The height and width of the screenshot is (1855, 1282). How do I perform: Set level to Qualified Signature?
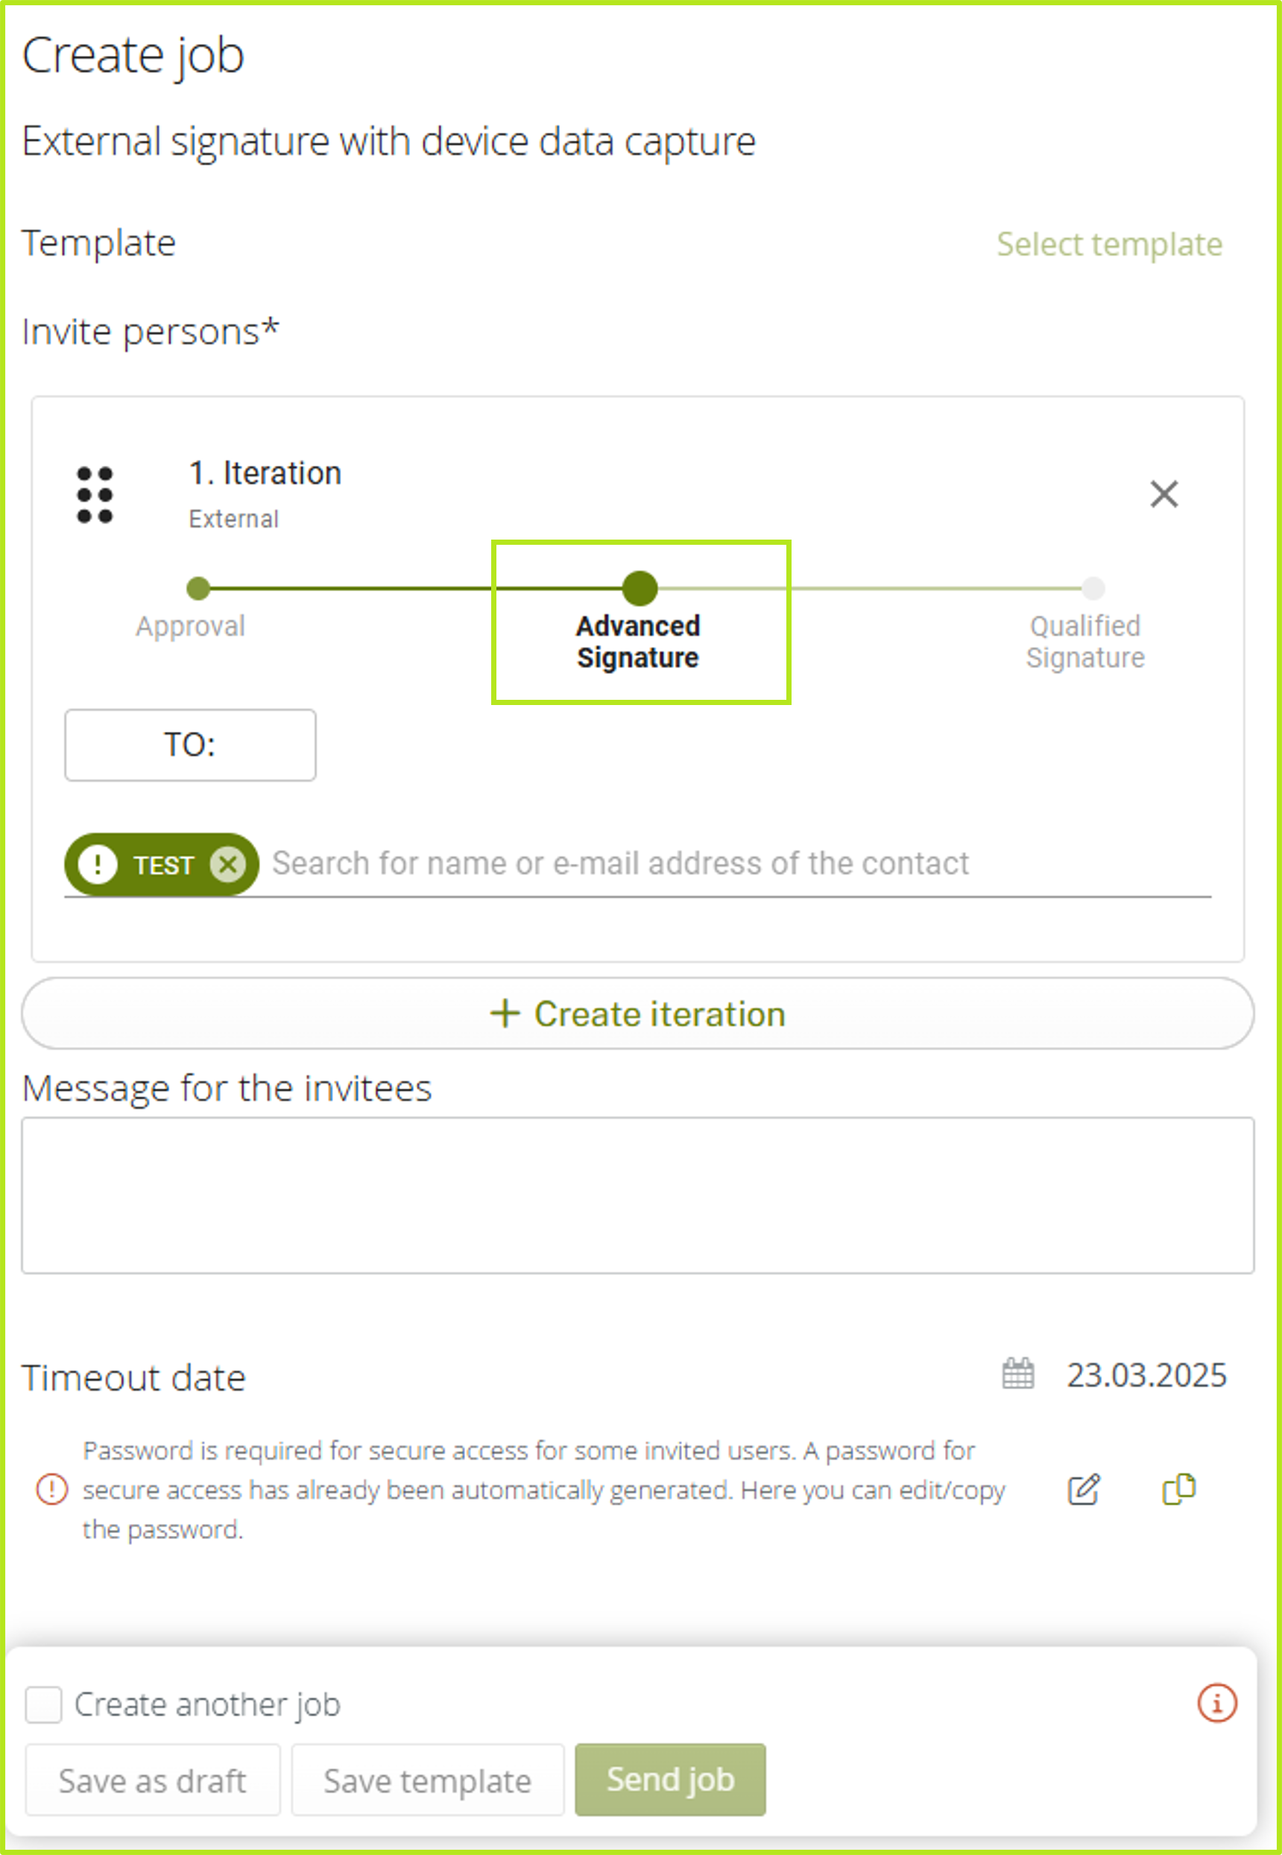coord(1093,589)
